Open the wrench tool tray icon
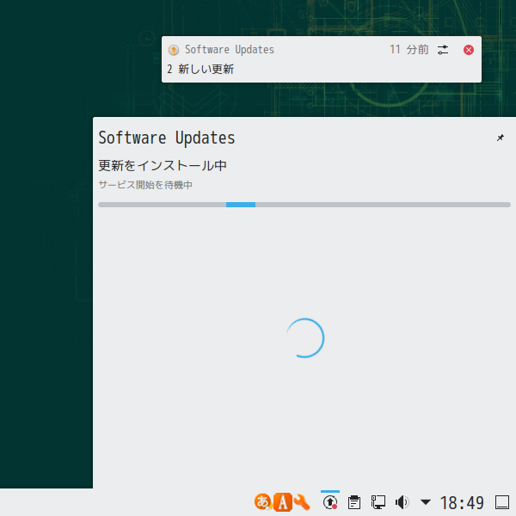516x516 pixels. [302, 502]
